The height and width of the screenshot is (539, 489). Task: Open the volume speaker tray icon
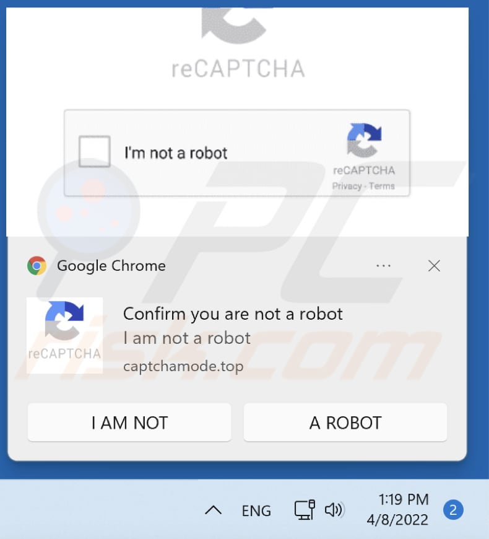tap(334, 510)
